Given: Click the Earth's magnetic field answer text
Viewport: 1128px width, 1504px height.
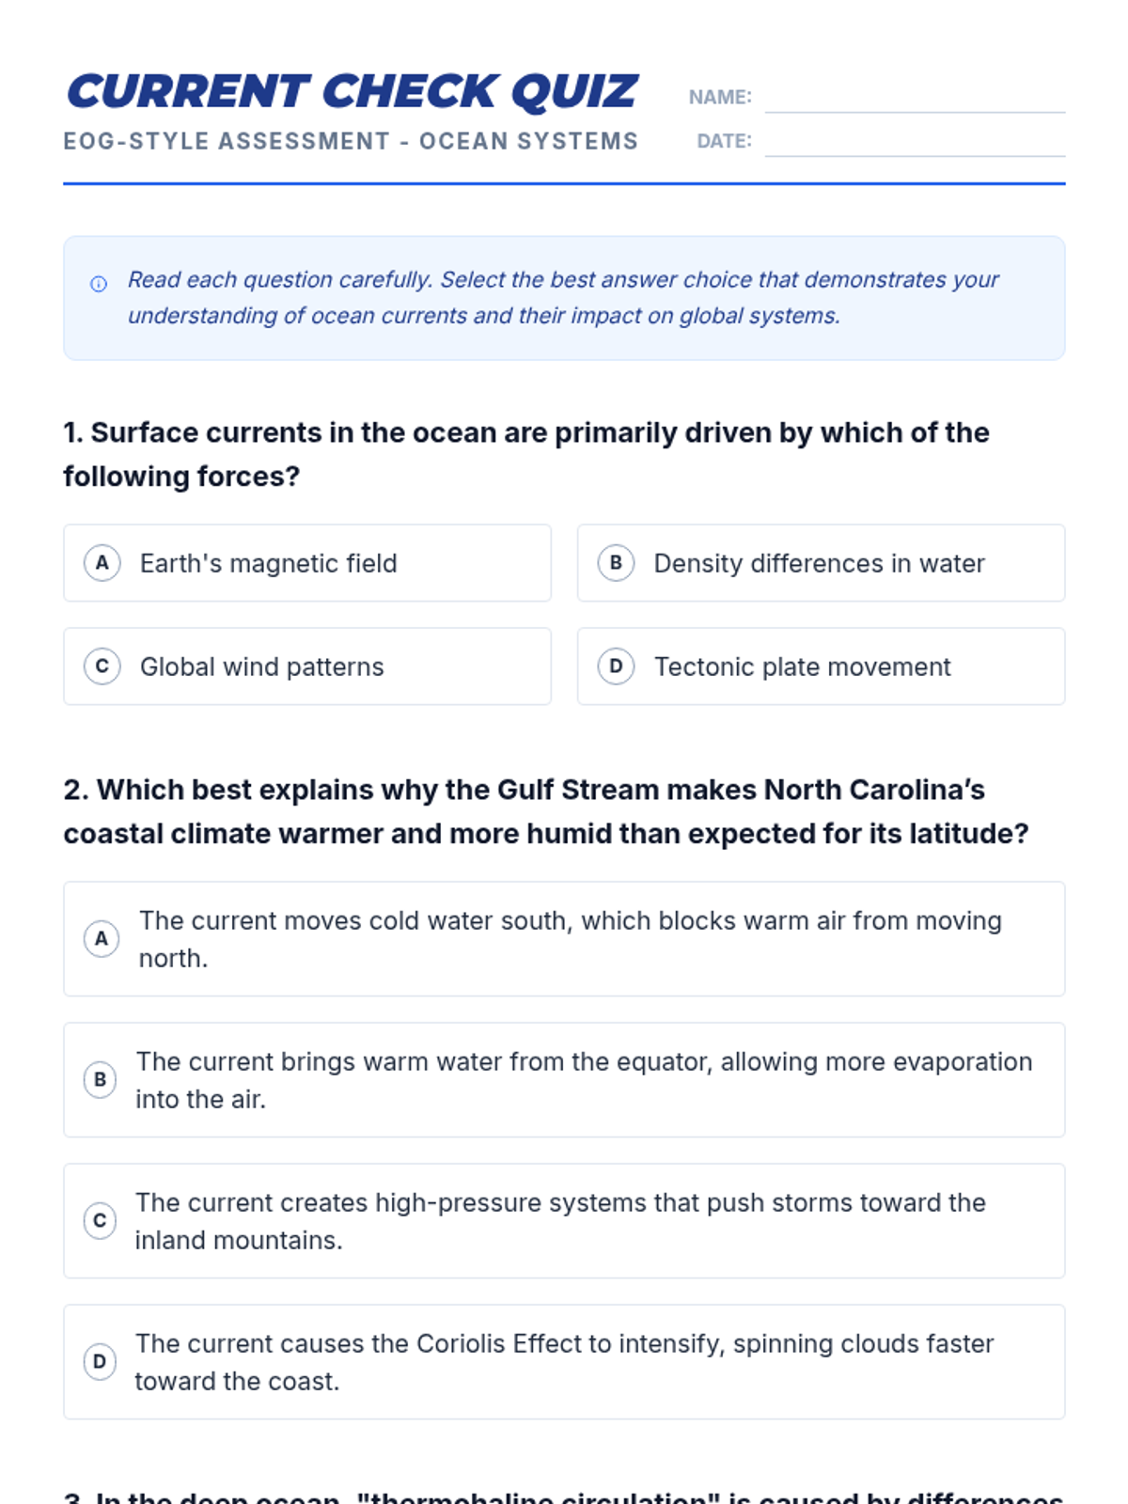Looking at the screenshot, I should click(x=268, y=563).
